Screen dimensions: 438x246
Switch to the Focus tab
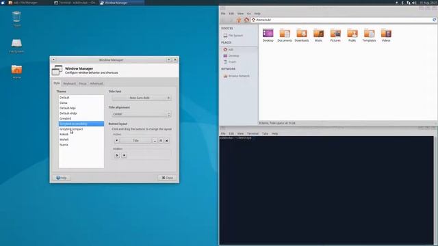(83, 83)
